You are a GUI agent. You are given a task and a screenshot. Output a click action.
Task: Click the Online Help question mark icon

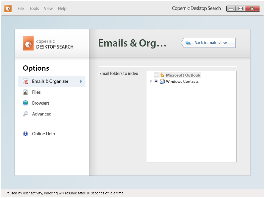coord(26,134)
